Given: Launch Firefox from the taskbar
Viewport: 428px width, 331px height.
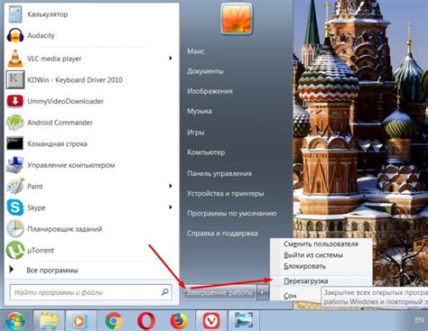Looking at the screenshot, I should (179, 321).
